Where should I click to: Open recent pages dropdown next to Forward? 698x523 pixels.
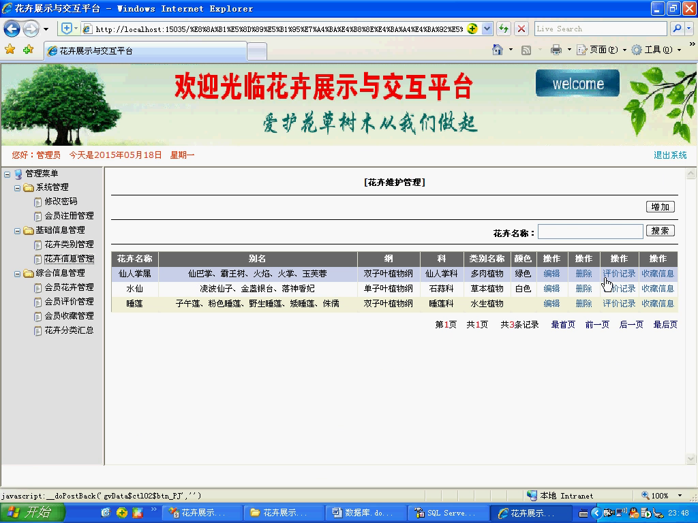pos(46,29)
